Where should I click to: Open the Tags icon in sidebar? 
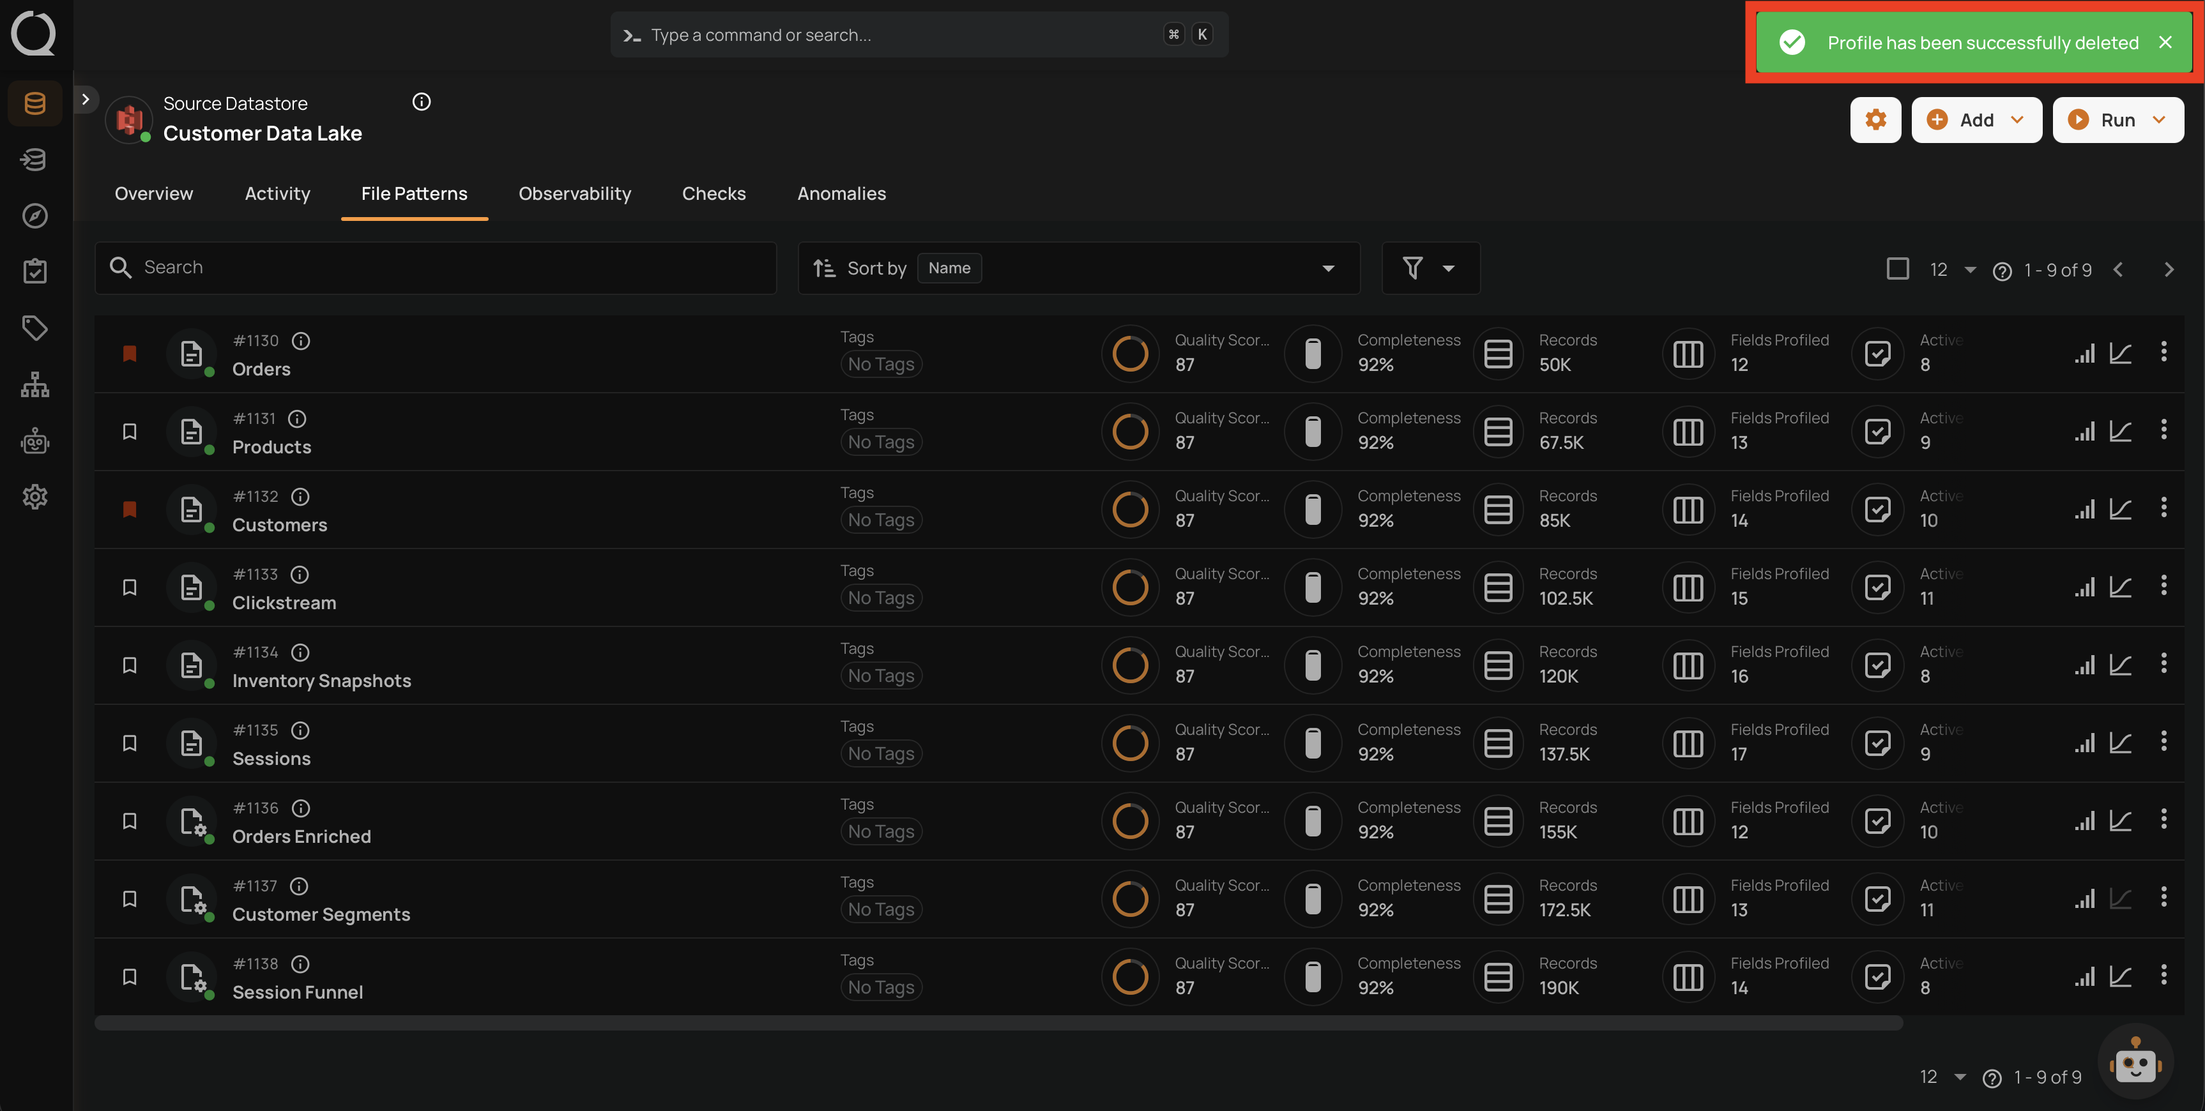(x=35, y=328)
